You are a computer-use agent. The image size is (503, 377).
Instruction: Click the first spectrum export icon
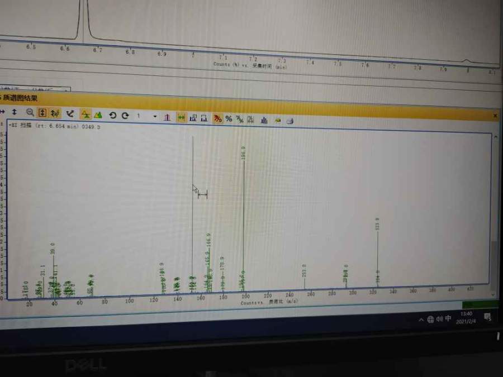point(193,118)
